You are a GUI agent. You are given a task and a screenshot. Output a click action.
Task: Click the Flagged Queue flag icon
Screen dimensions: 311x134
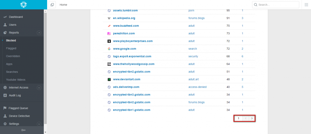pos(5,108)
